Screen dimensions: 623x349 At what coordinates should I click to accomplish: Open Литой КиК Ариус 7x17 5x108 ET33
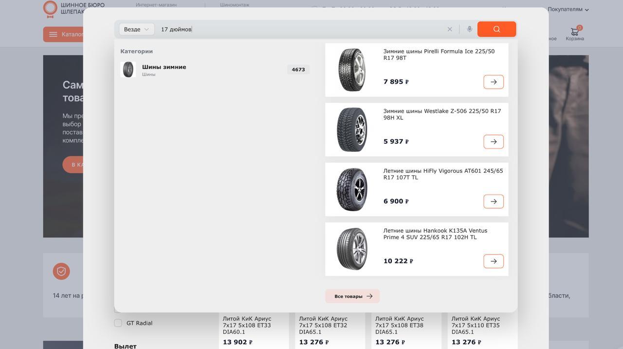click(247, 325)
